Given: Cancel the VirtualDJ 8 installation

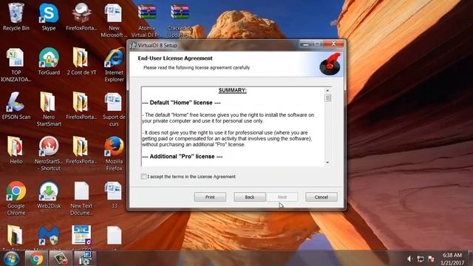Looking at the screenshot, I should tap(321, 197).
